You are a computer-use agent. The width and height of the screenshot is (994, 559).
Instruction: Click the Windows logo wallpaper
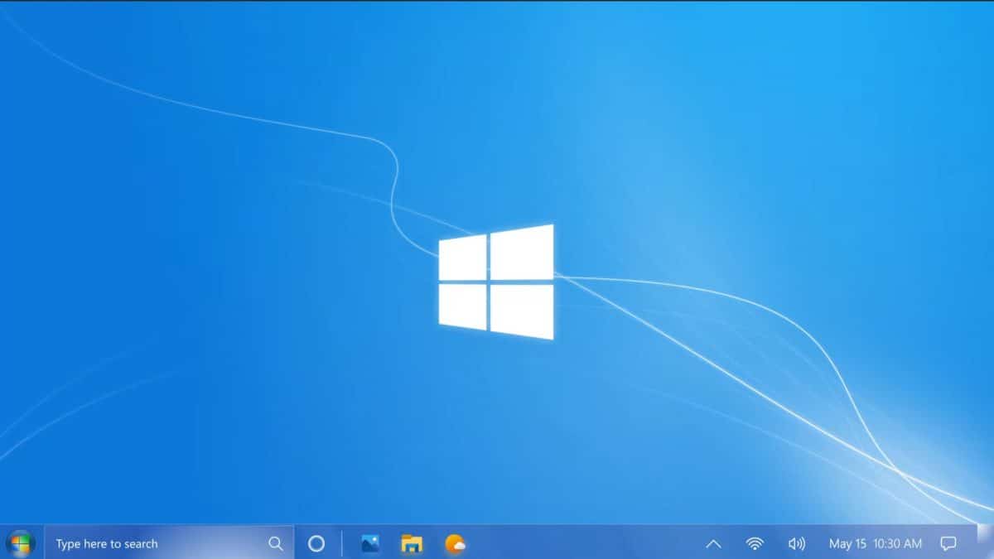497,282
